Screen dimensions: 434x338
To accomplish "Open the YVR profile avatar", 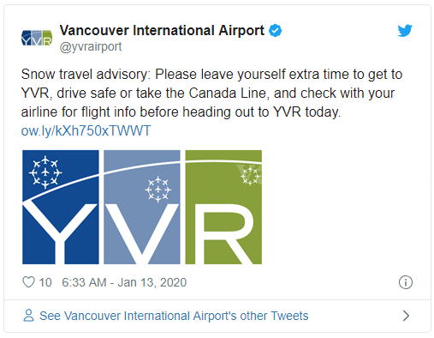I will pos(37,38).
